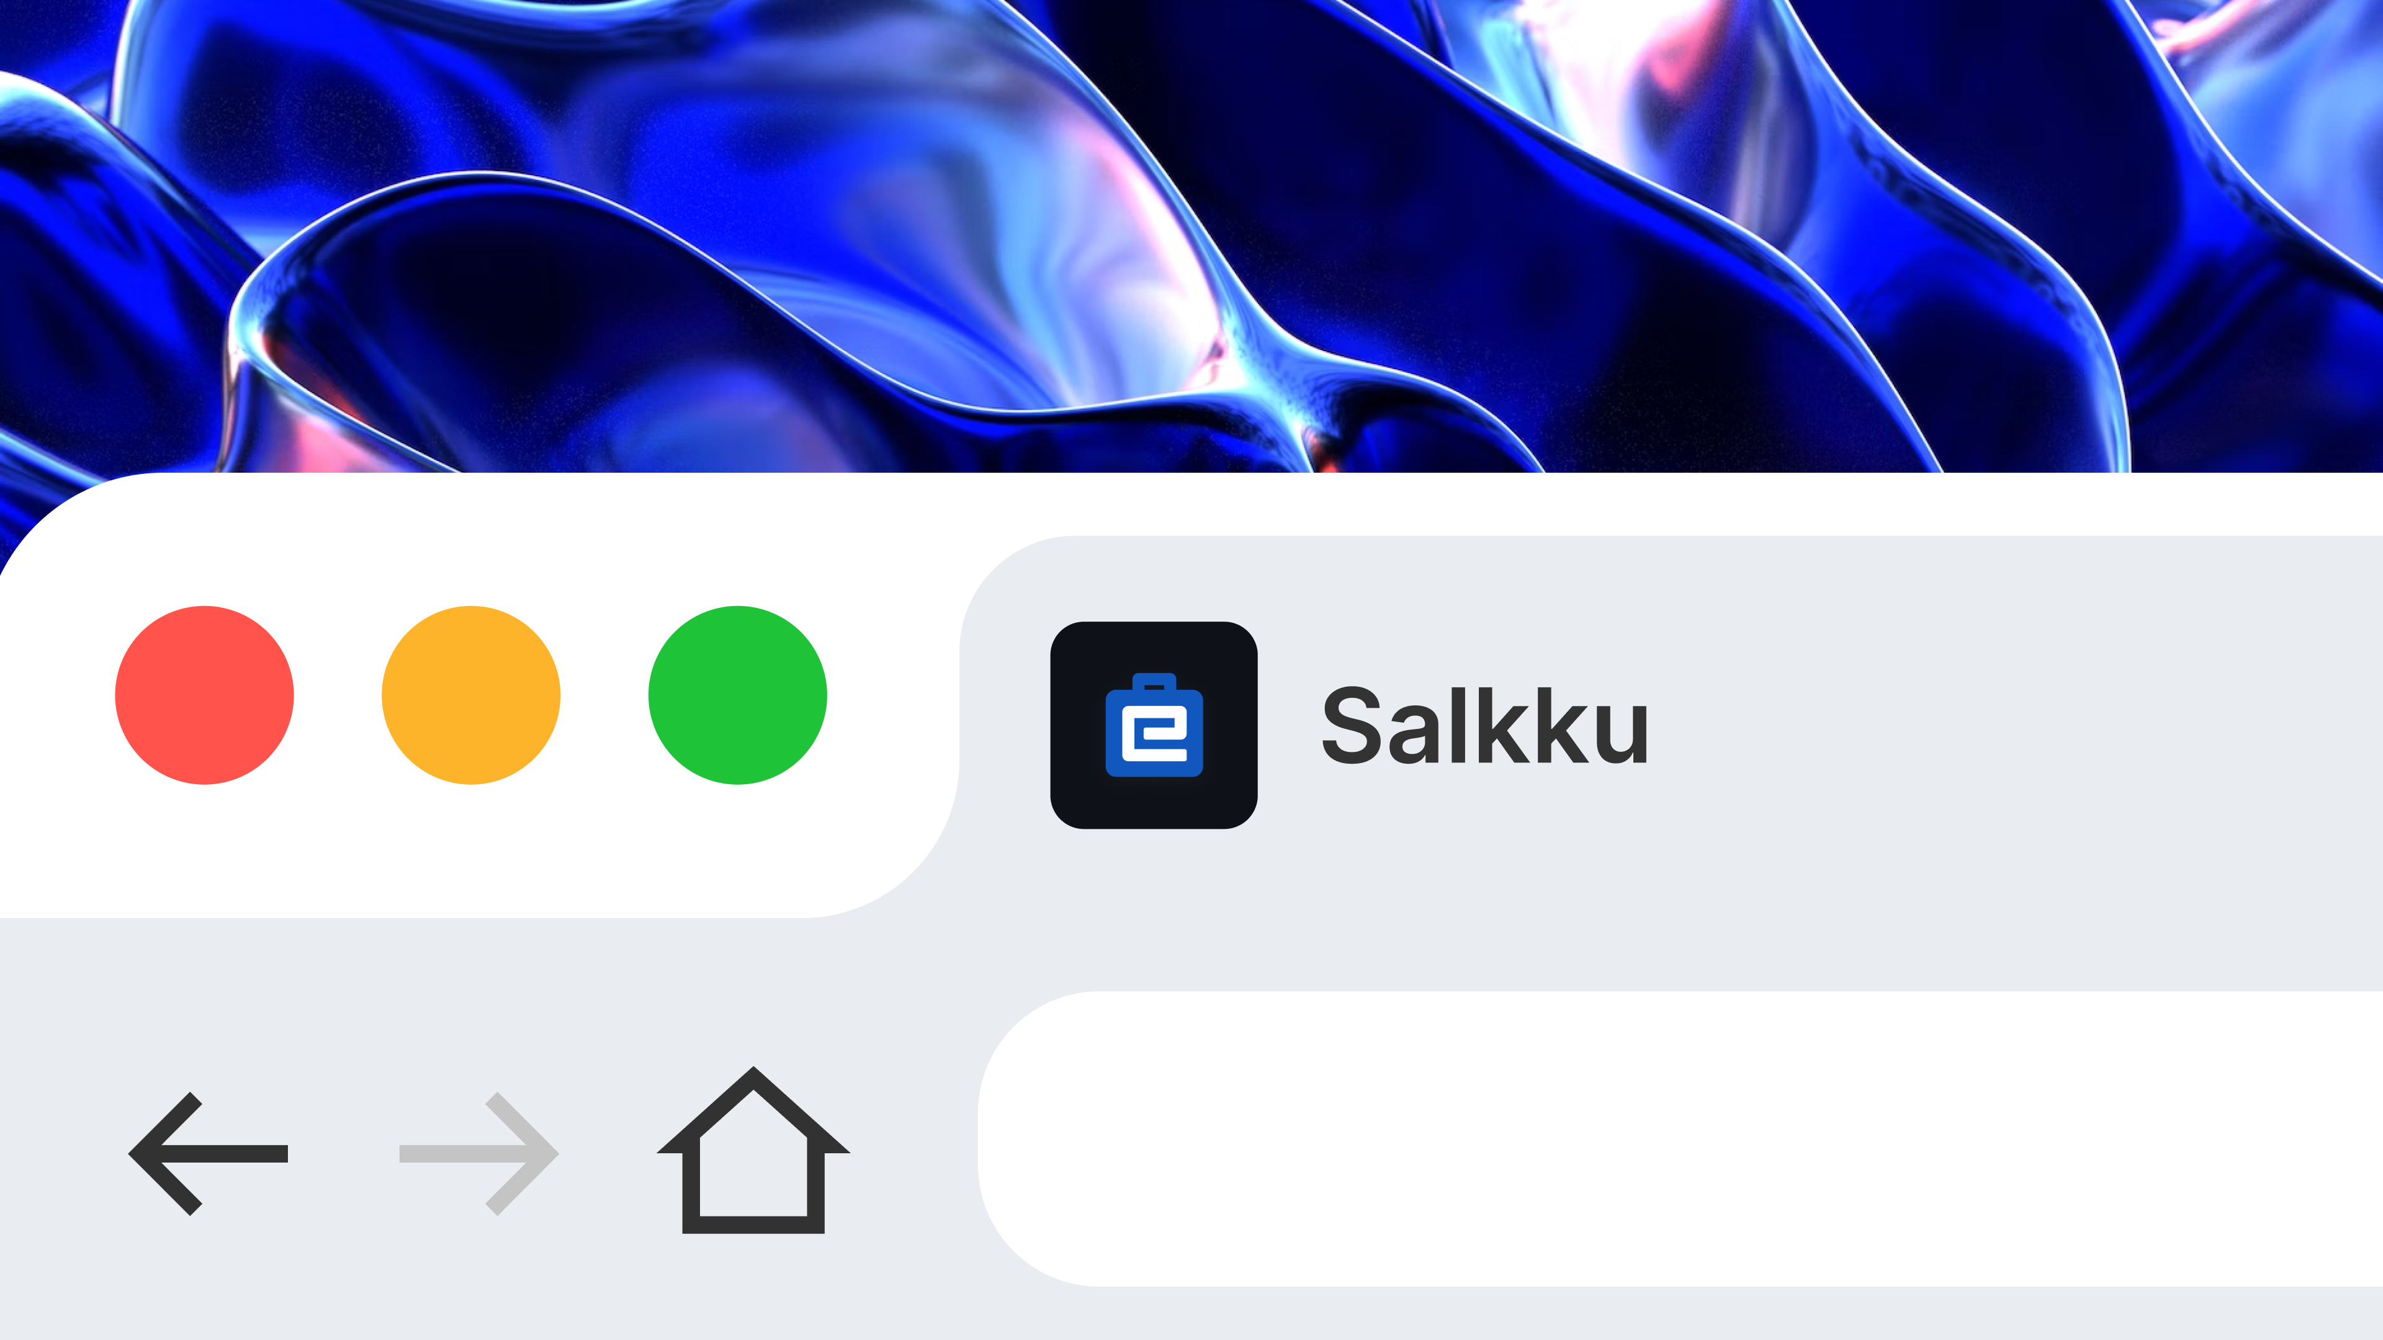Activate the tab showing the blue briefcase logo
Screen dimensions: 2383x1340
coord(1672,727)
